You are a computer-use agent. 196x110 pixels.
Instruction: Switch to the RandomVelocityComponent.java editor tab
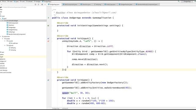pyautogui.click(x=147, y=4)
